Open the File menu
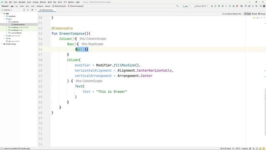The image size is (266, 150). pyautogui.click(x=6, y=2)
